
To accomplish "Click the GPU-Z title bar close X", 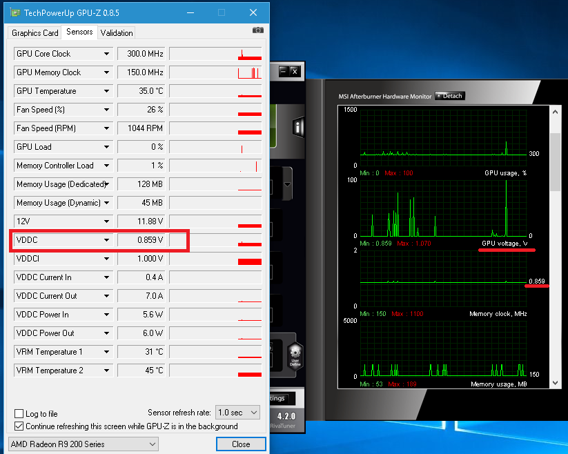I will (253, 12).
